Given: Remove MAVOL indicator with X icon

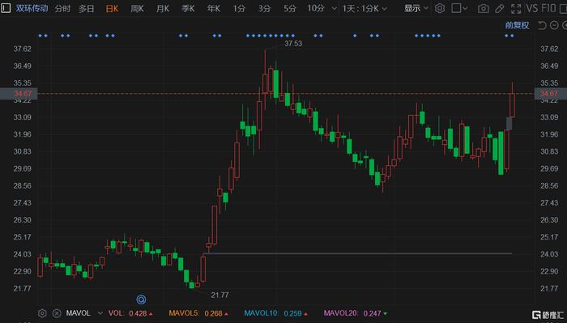Looking at the screenshot, I should pyautogui.click(x=57, y=313).
